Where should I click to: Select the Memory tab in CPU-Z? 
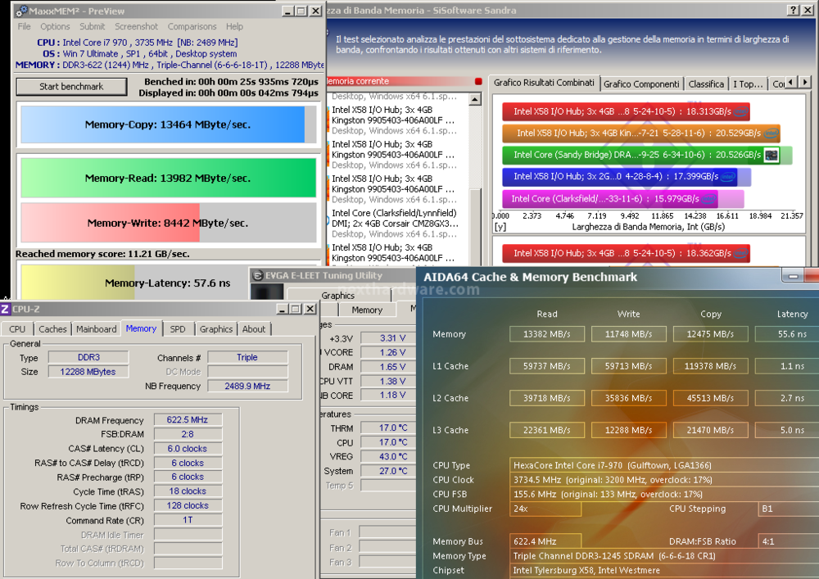[x=141, y=328]
